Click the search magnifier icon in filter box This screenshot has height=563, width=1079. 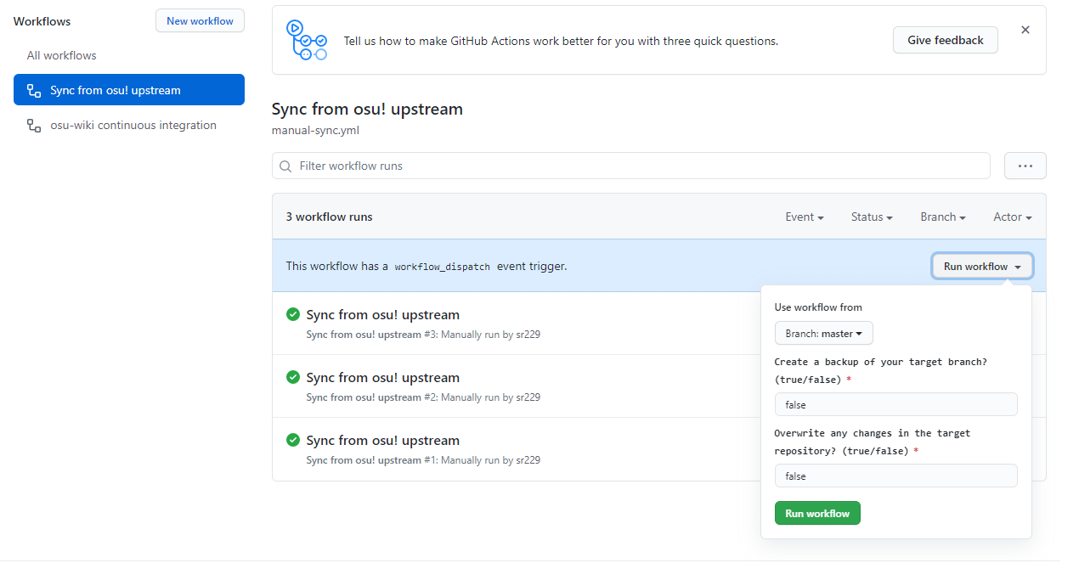[x=285, y=166]
